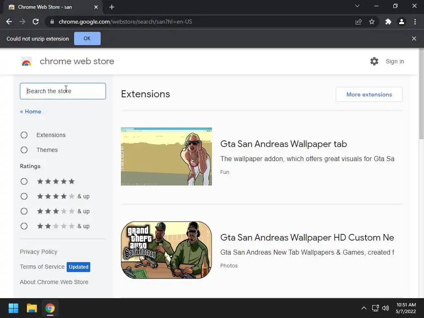Open Gta San Andreas Wallpaper HD Custom title
424x318 pixels.
pos(307,237)
